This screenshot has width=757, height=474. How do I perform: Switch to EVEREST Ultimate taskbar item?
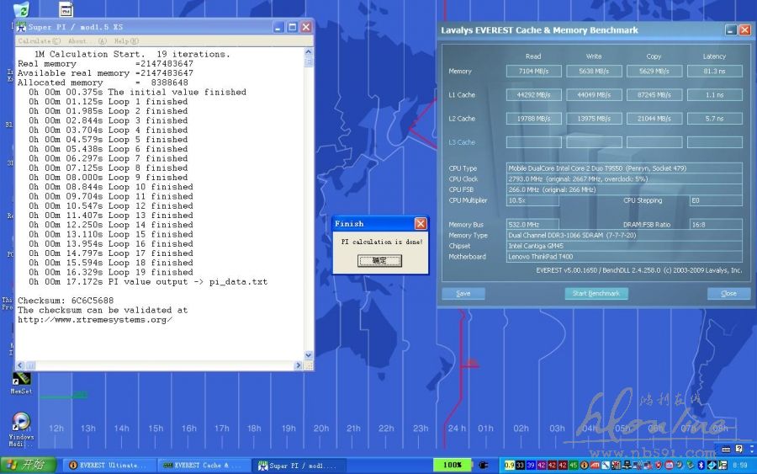point(107,465)
